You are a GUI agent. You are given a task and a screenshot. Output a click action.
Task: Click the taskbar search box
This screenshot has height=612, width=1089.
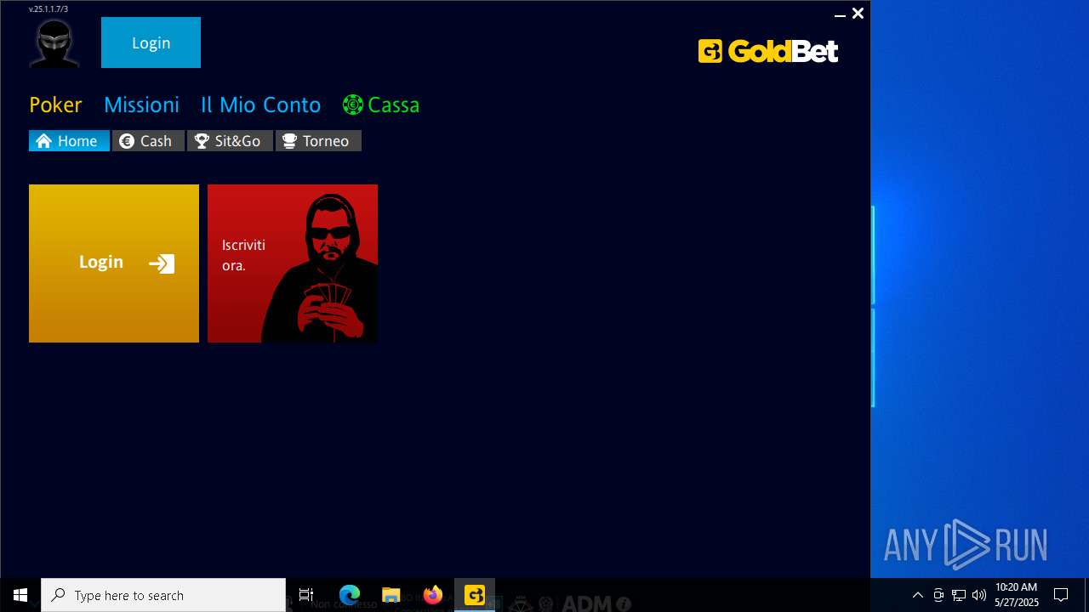point(163,595)
